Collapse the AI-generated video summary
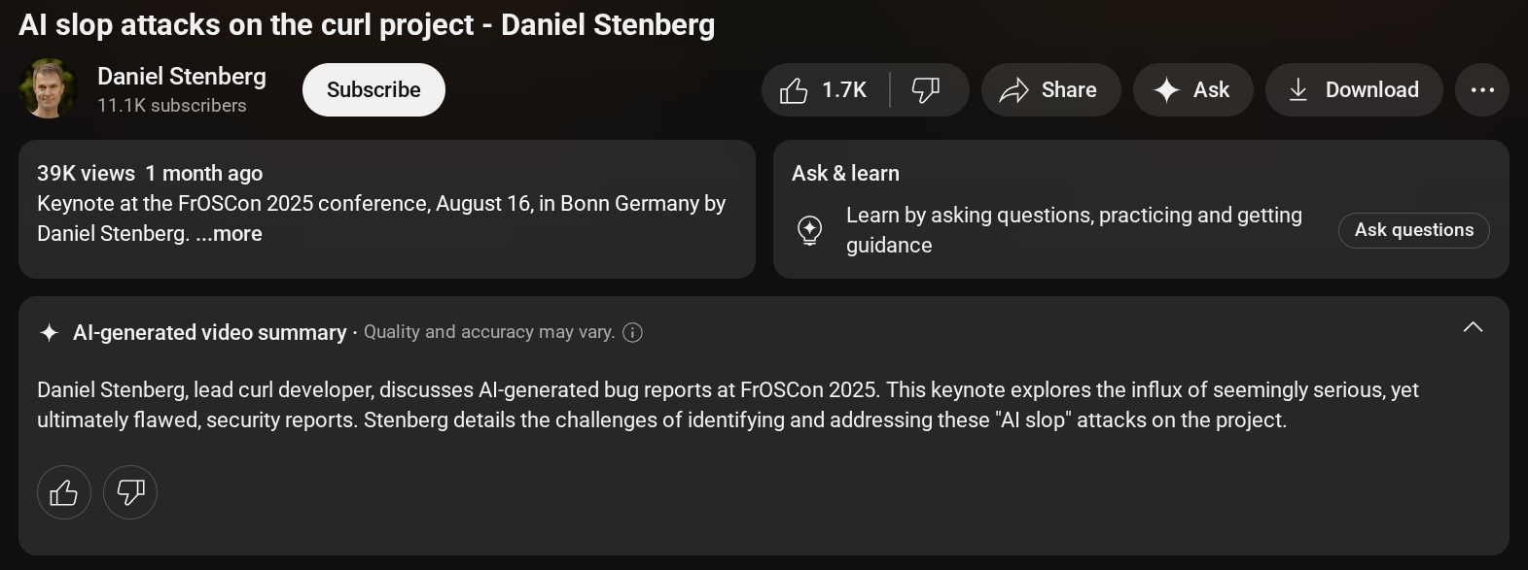Image resolution: width=1528 pixels, height=570 pixels. (1473, 327)
